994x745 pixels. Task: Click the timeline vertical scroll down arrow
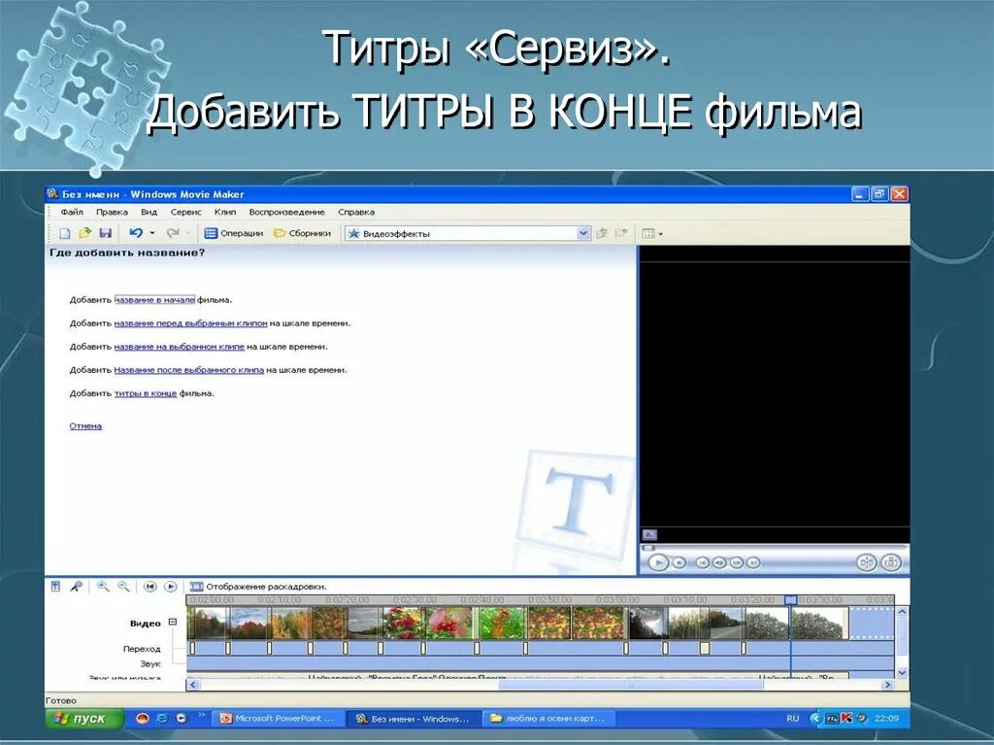pos(902,672)
